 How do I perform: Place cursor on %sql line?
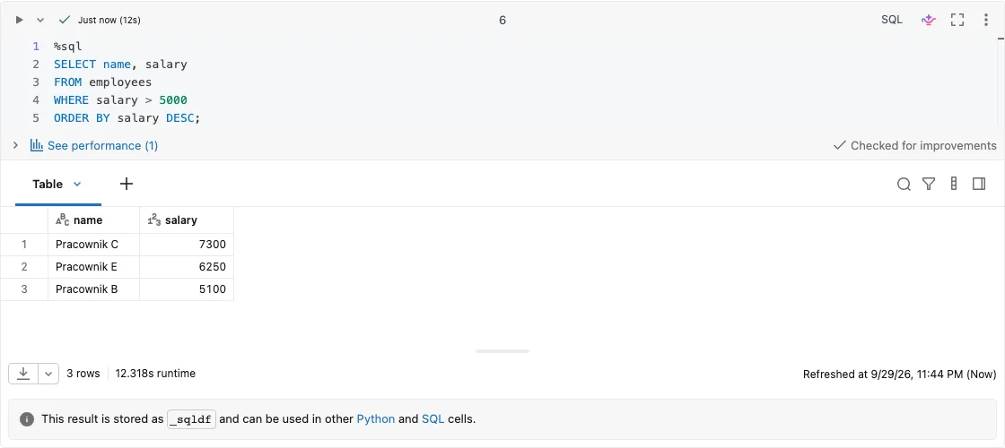pos(68,46)
